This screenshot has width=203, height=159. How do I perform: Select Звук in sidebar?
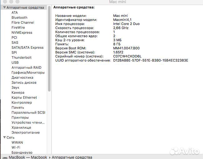click(15, 88)
